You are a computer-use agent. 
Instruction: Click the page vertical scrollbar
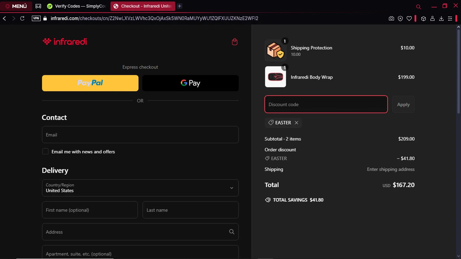coord(458,72)
